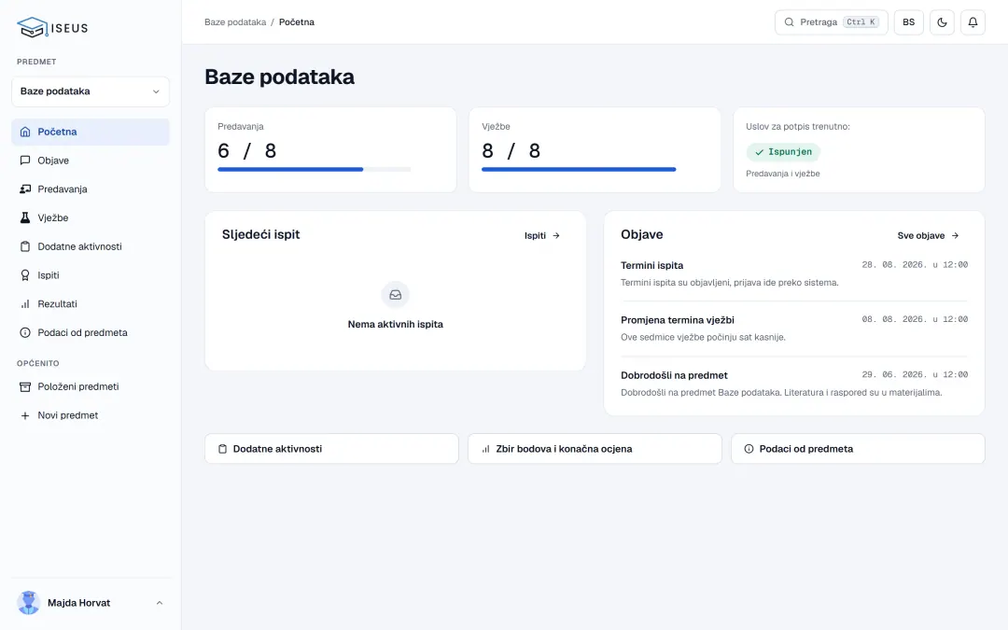Open the notifications bell
The width and height of the screenshot is (1008, 630).
pos(973,22)
